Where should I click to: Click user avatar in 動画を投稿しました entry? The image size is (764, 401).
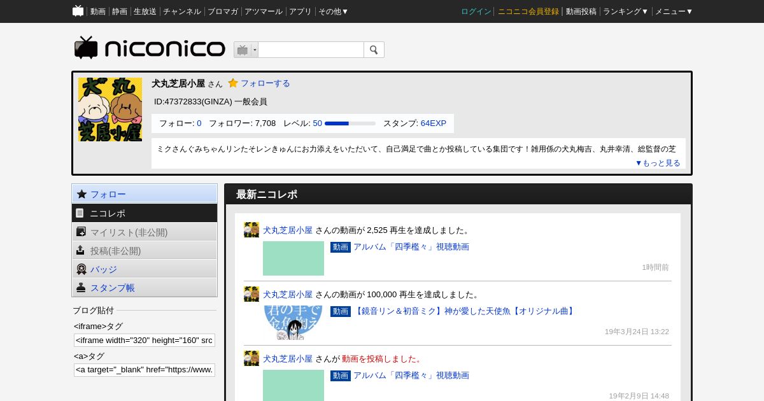251,358
